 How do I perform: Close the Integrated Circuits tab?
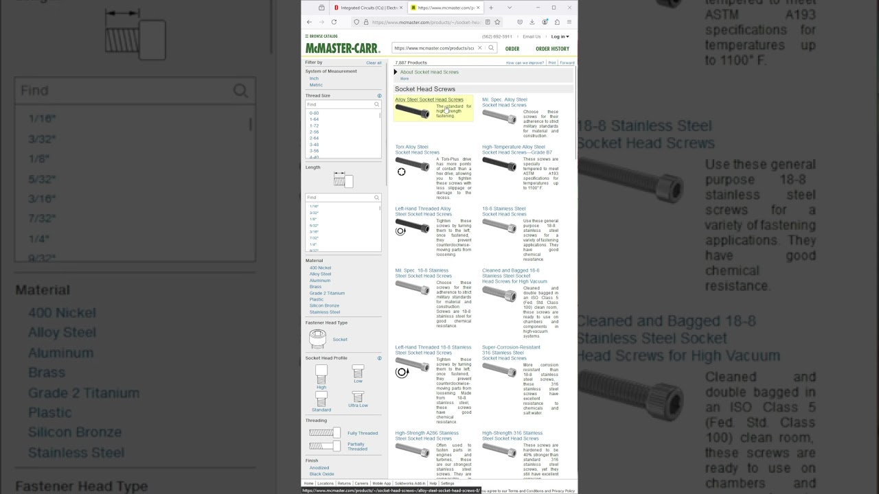click(401, 8)
